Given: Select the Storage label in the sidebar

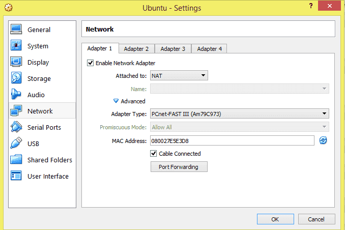Looking at the screenshot, I should (39, 78).
